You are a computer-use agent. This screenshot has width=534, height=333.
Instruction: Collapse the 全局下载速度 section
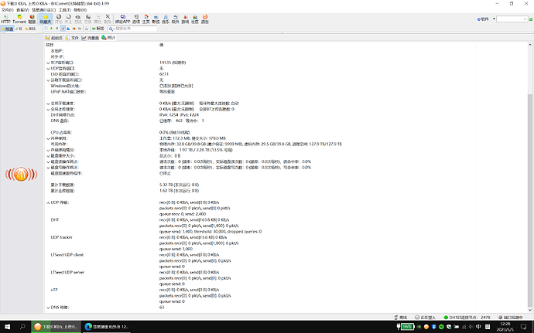(47, 103)
